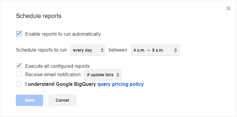Click the up-down arrows on 'every day' selector
Image resolution: width=237 pixels, height=117 pixels.
click(x=102, y=50)
